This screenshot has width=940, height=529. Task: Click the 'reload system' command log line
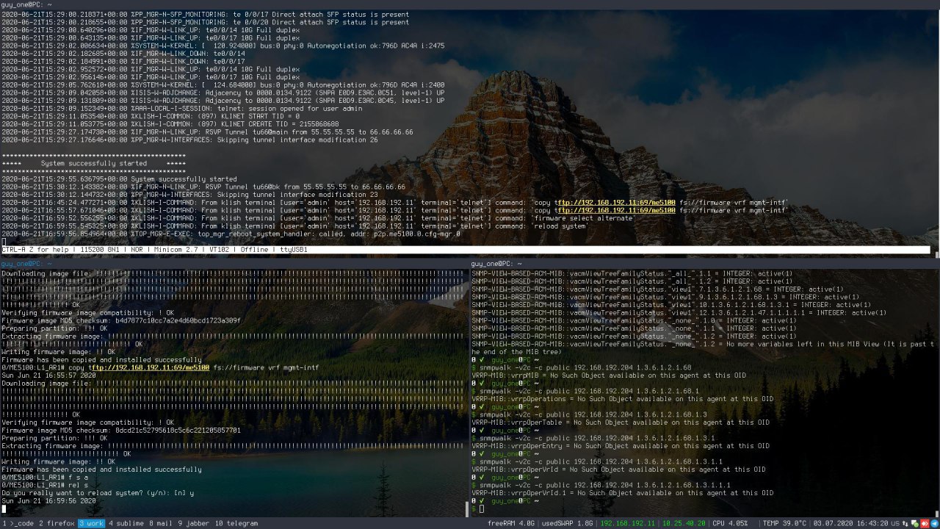294,226
